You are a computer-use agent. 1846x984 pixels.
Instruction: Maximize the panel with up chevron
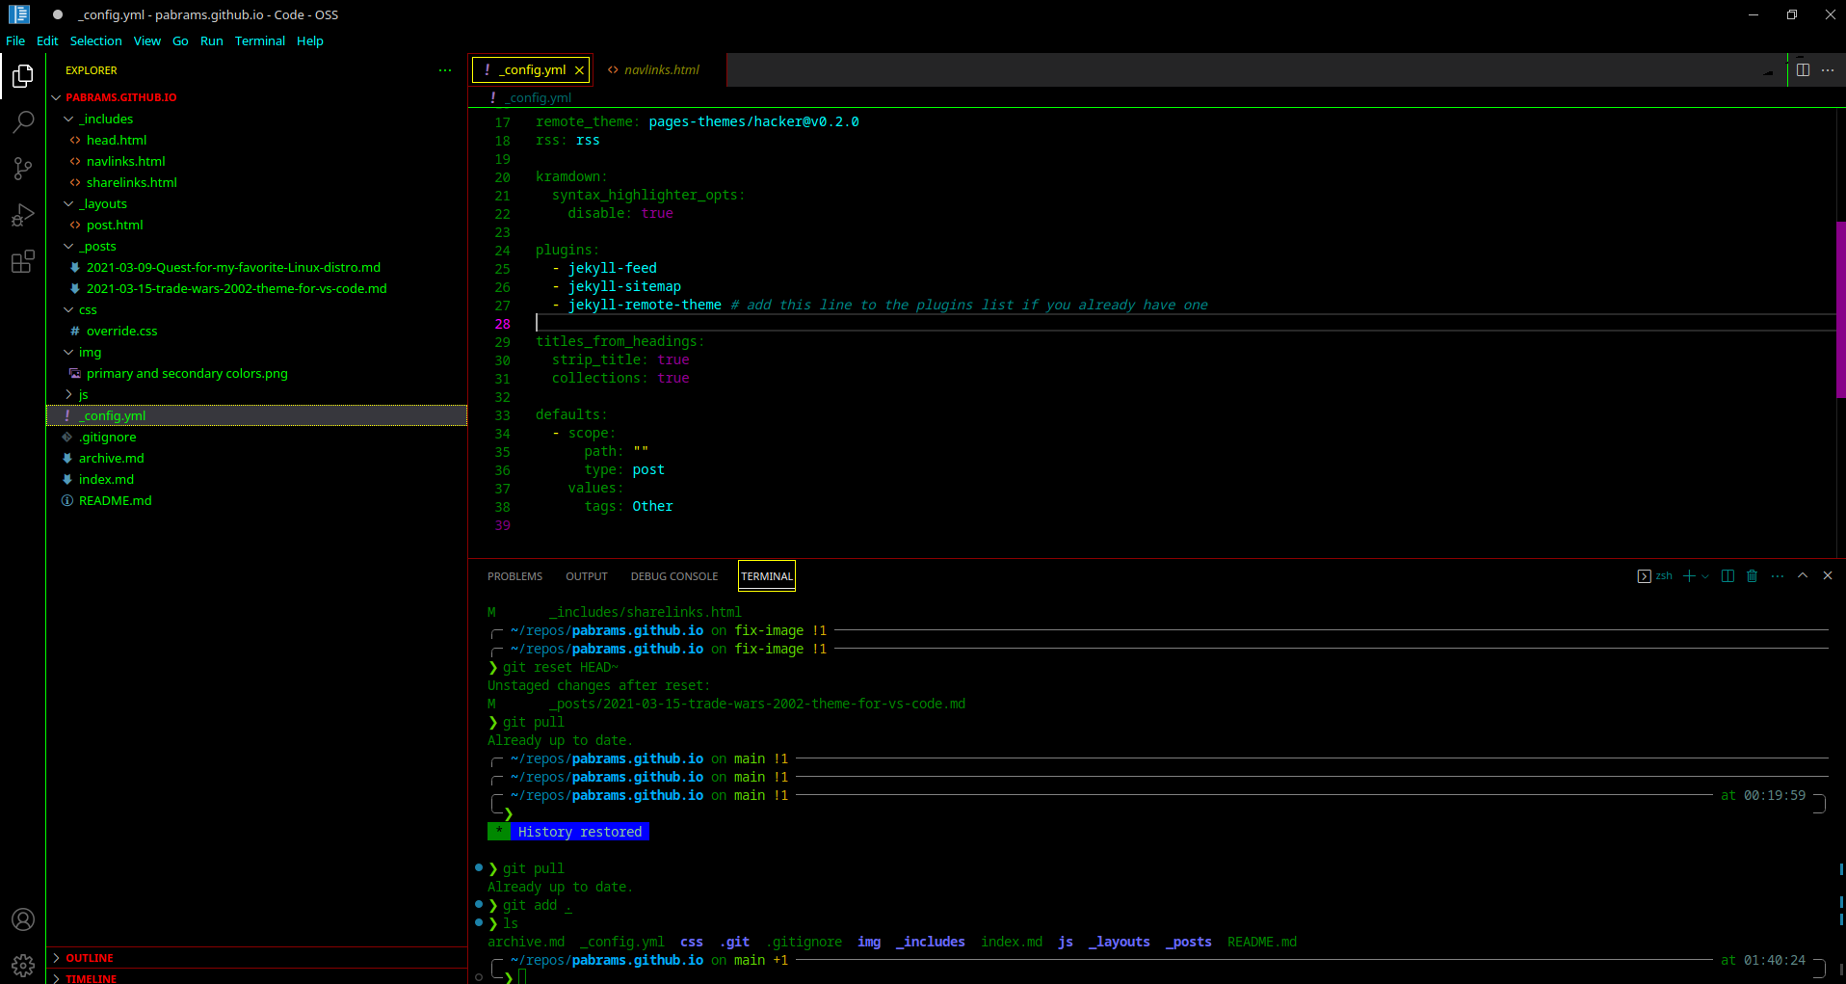[1803, 575]
